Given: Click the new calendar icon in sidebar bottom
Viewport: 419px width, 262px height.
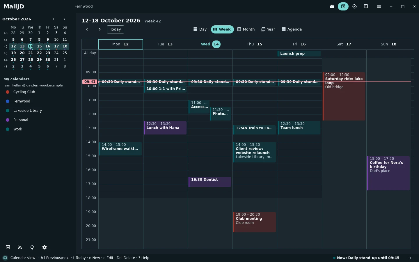Looking at the screenshot, I should (8, 247).
